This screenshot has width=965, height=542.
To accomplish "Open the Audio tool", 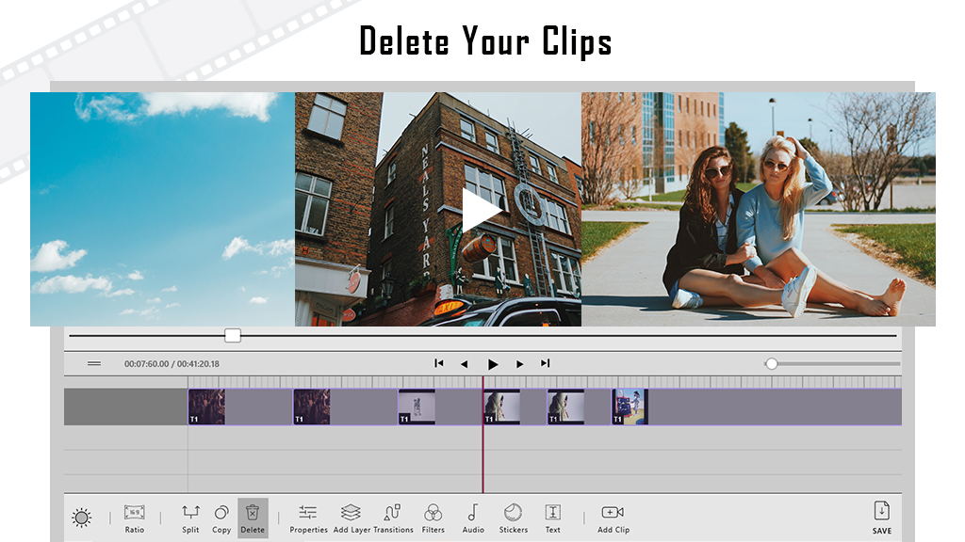I will point(473,513).
